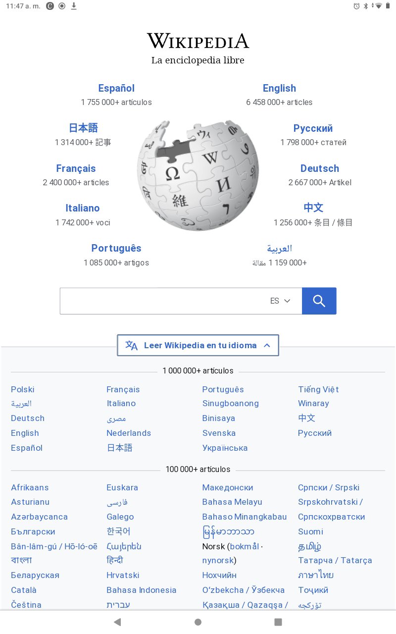Click the Bahasa Indonesia language link

point(141,590)
